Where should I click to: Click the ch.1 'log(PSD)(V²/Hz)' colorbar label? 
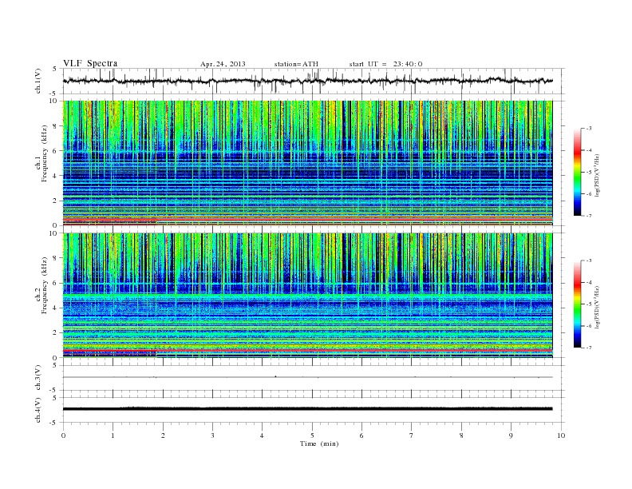[x=598, y=175]
